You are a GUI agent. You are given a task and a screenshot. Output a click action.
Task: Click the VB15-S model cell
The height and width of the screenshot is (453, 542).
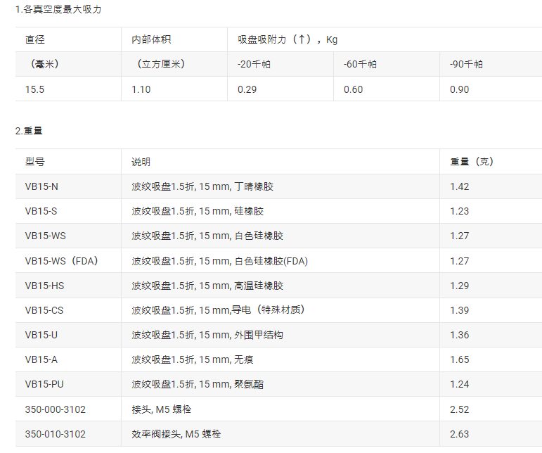(x=41, y=211)
